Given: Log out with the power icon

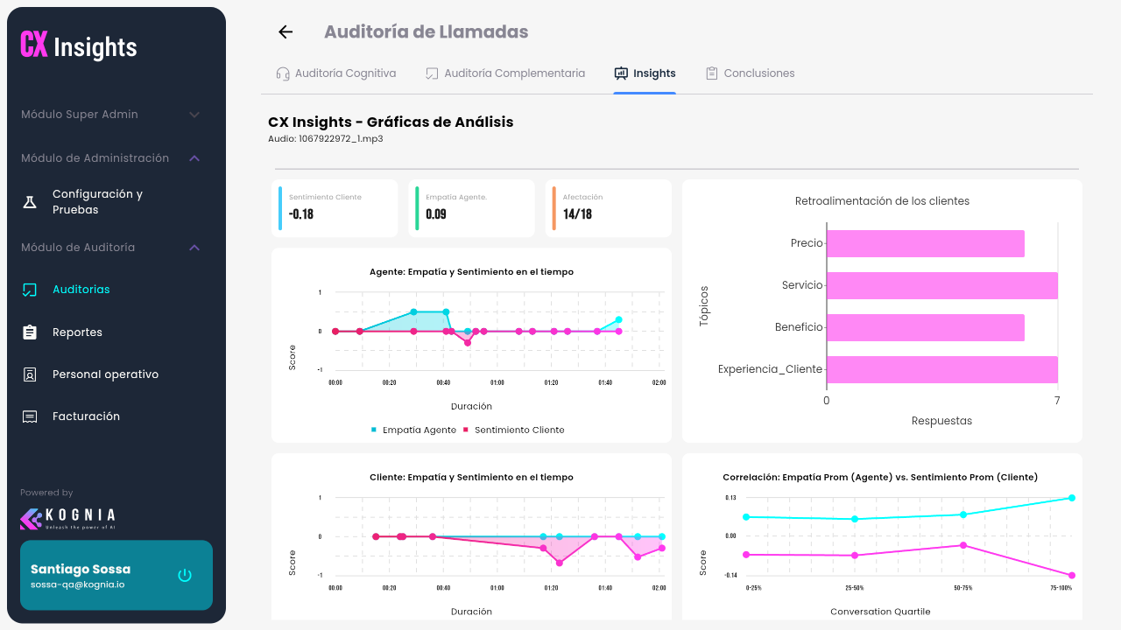Looking at the screenshot, I should (185, 575).
